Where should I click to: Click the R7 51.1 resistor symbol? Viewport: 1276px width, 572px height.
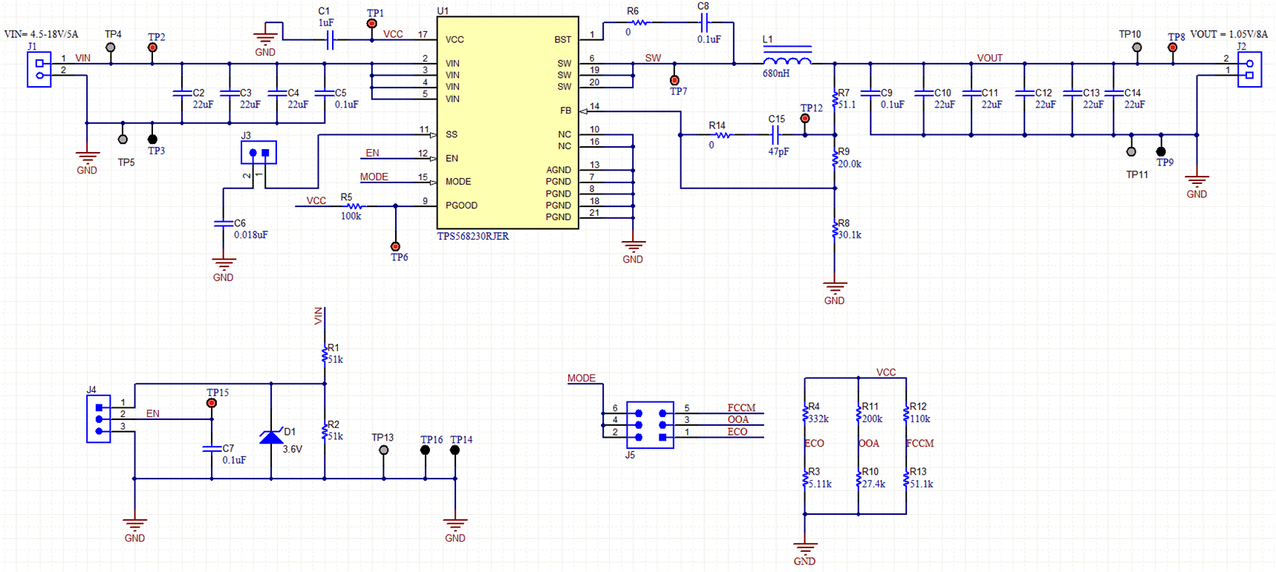coord(835,99)
